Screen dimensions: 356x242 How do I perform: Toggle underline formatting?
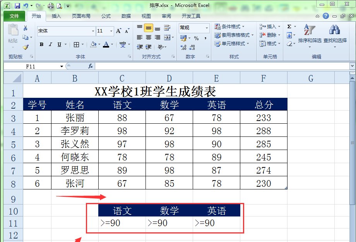pyautogui.click(x=59, y=44)
